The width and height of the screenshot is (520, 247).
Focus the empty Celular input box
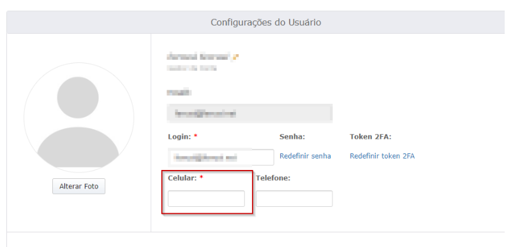(x=206, y=199)
